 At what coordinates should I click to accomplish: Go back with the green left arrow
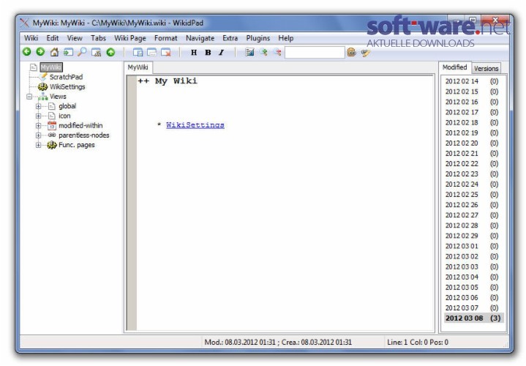(x=27, y=52)
